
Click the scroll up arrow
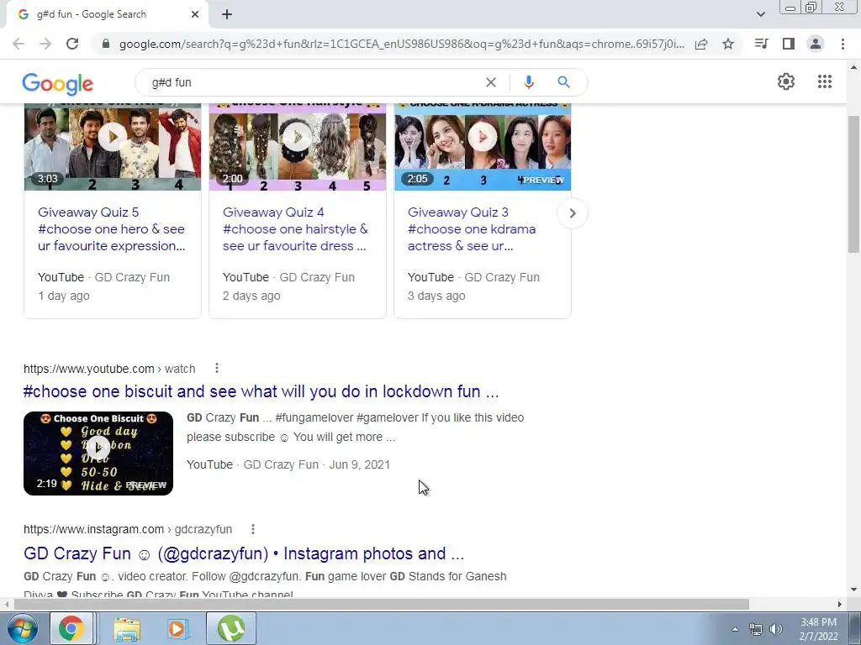point(853,67)
